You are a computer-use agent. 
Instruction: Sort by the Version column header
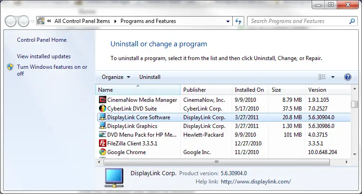click(328, 89)
